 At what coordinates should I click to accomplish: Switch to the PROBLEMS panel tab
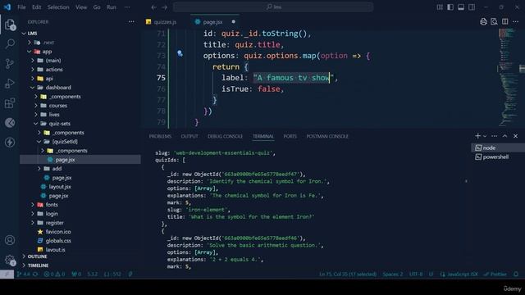pyautogui.click(x=160, y=136)
